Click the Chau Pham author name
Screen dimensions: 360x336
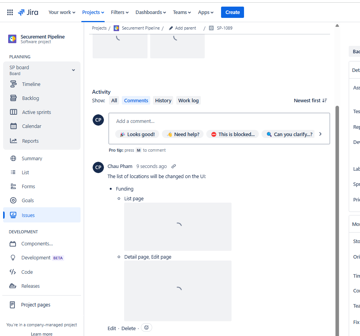coord(120,166)
